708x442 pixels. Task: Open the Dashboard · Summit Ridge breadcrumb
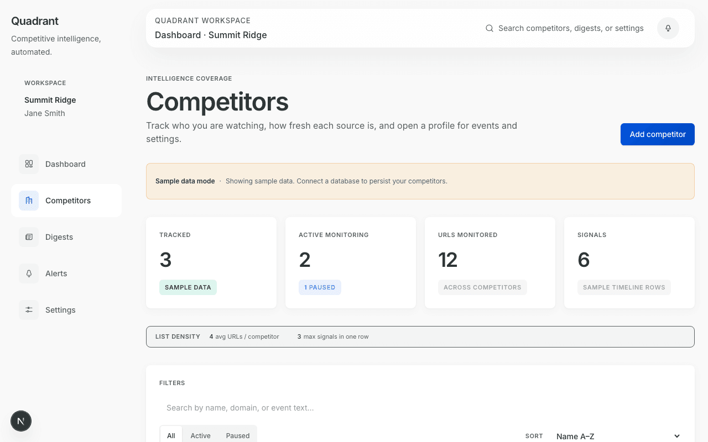point(211,35)
